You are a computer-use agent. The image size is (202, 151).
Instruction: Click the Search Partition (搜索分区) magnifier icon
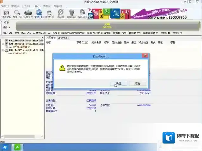click(x=17, y=13)
